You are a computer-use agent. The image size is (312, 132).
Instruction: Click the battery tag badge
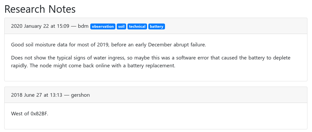click(157, 26)
